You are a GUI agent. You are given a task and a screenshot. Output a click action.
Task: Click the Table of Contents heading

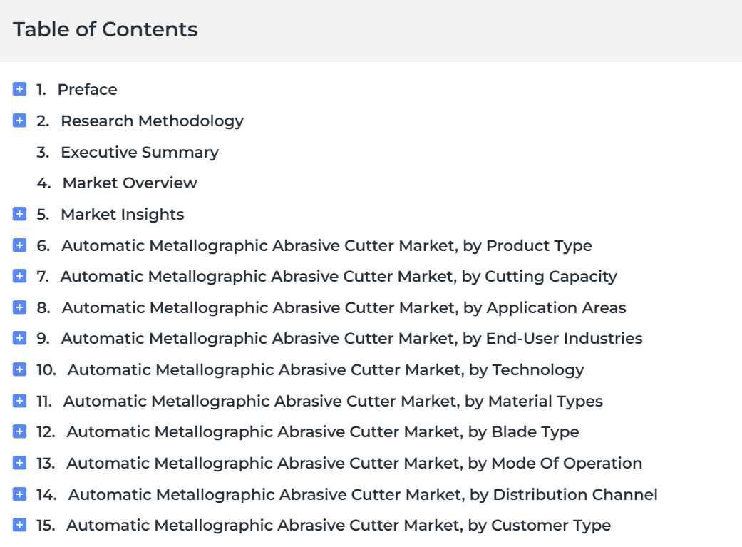105,29
